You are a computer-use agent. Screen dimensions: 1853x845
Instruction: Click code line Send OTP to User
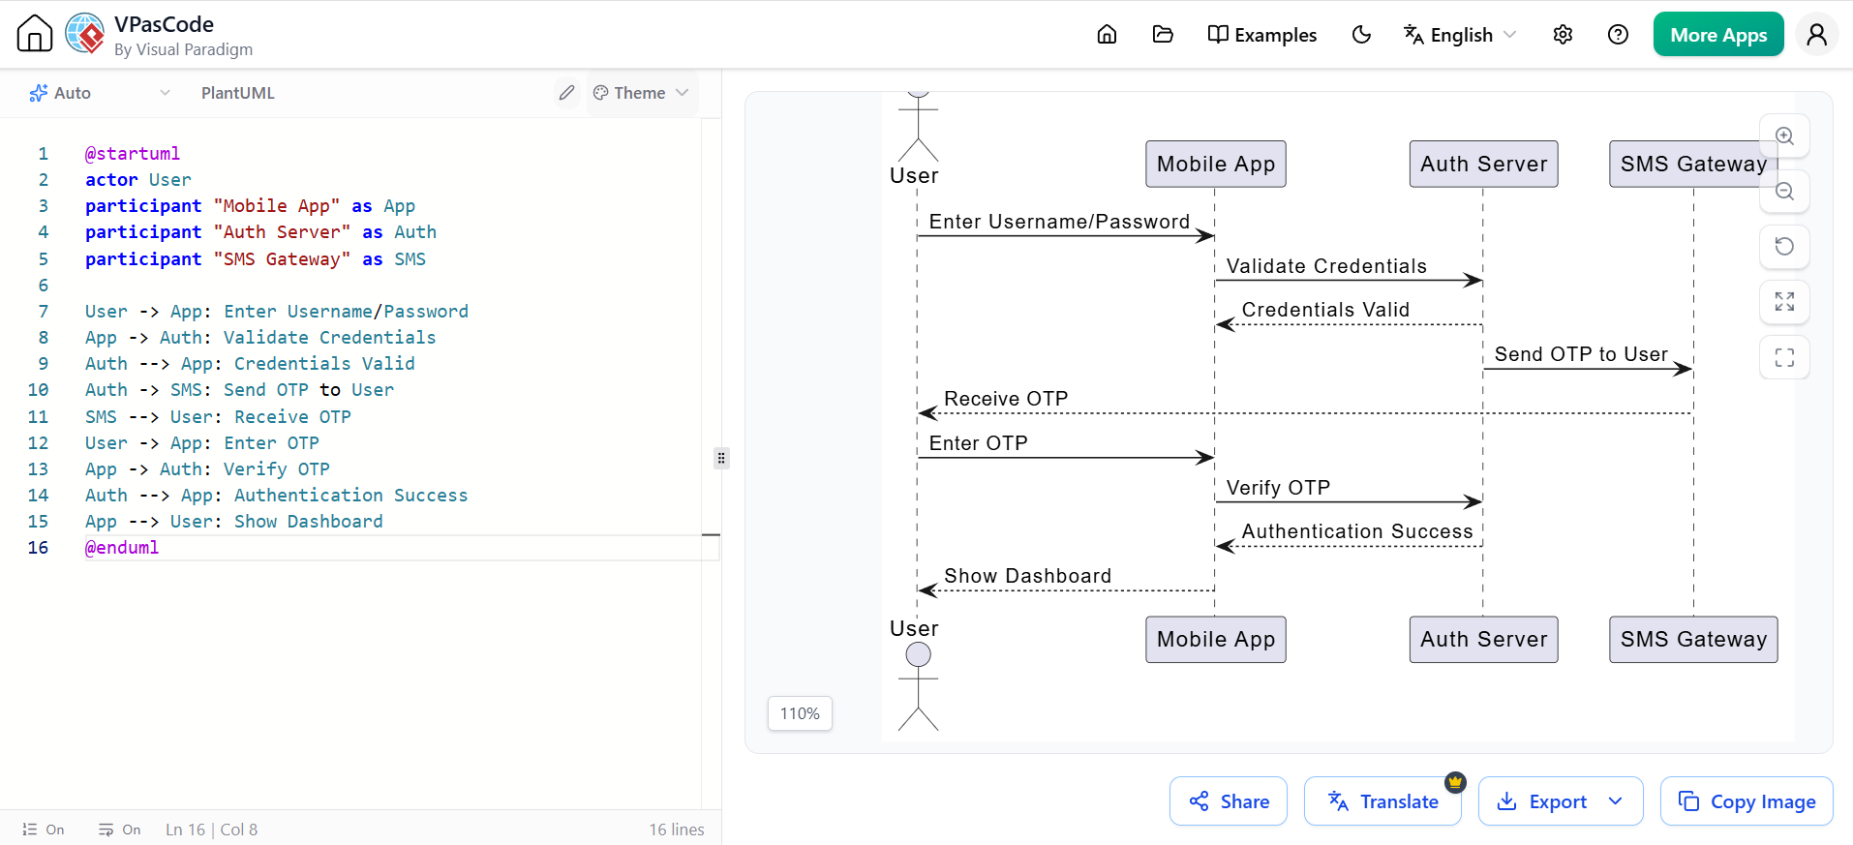tap(239, 390)
